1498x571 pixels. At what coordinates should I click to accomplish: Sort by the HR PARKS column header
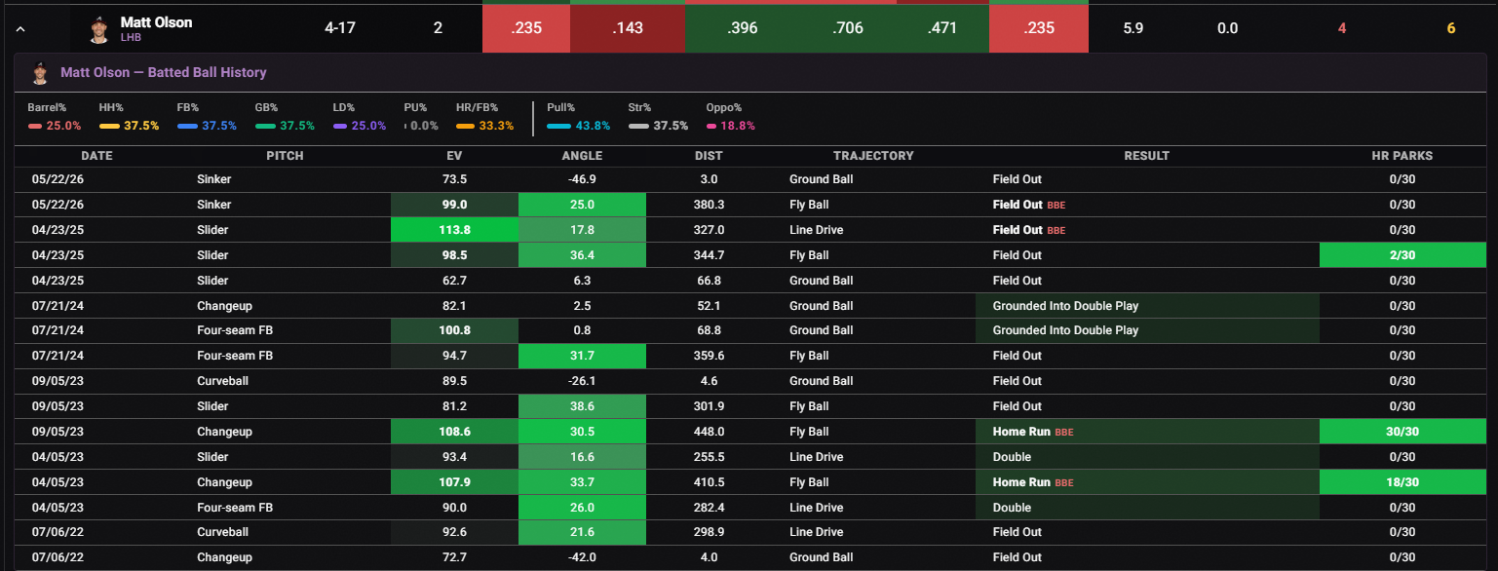(1402, 156)
